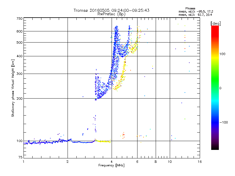Click the y-axis tick label '75'

pos(21,157)
